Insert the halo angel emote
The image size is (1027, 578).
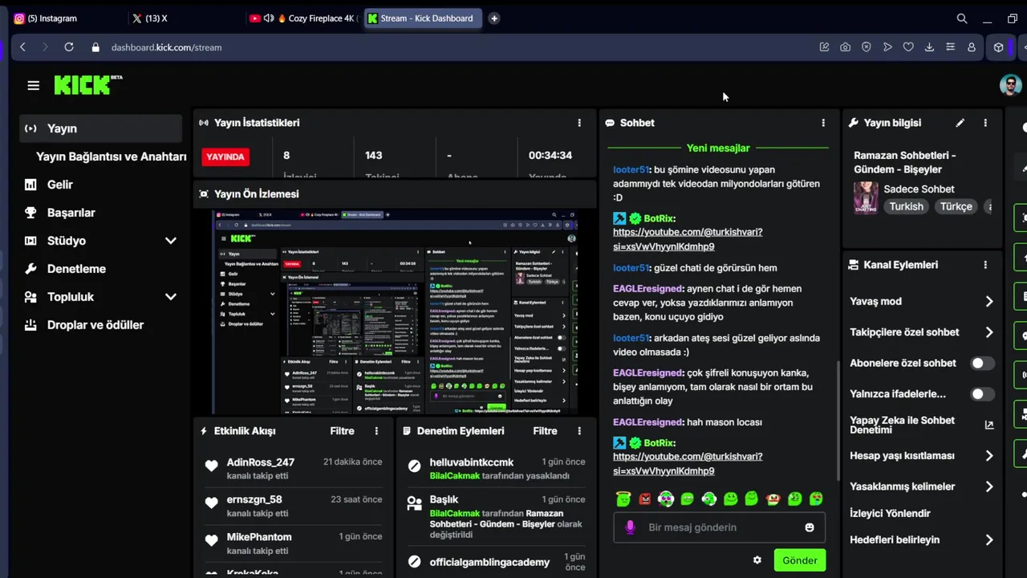[623, 499]
